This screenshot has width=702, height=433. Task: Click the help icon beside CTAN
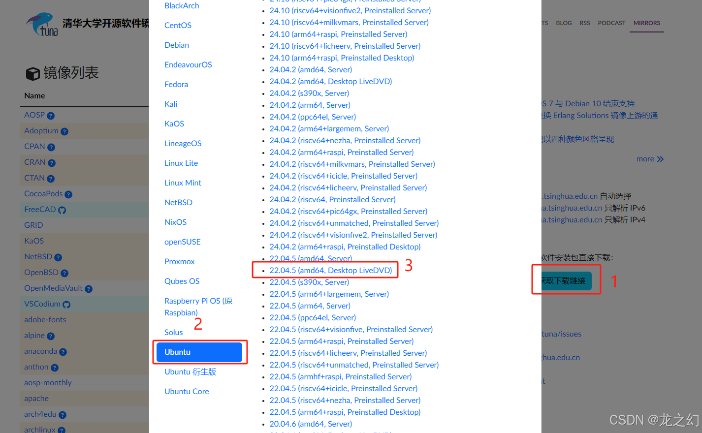(51, 179)
